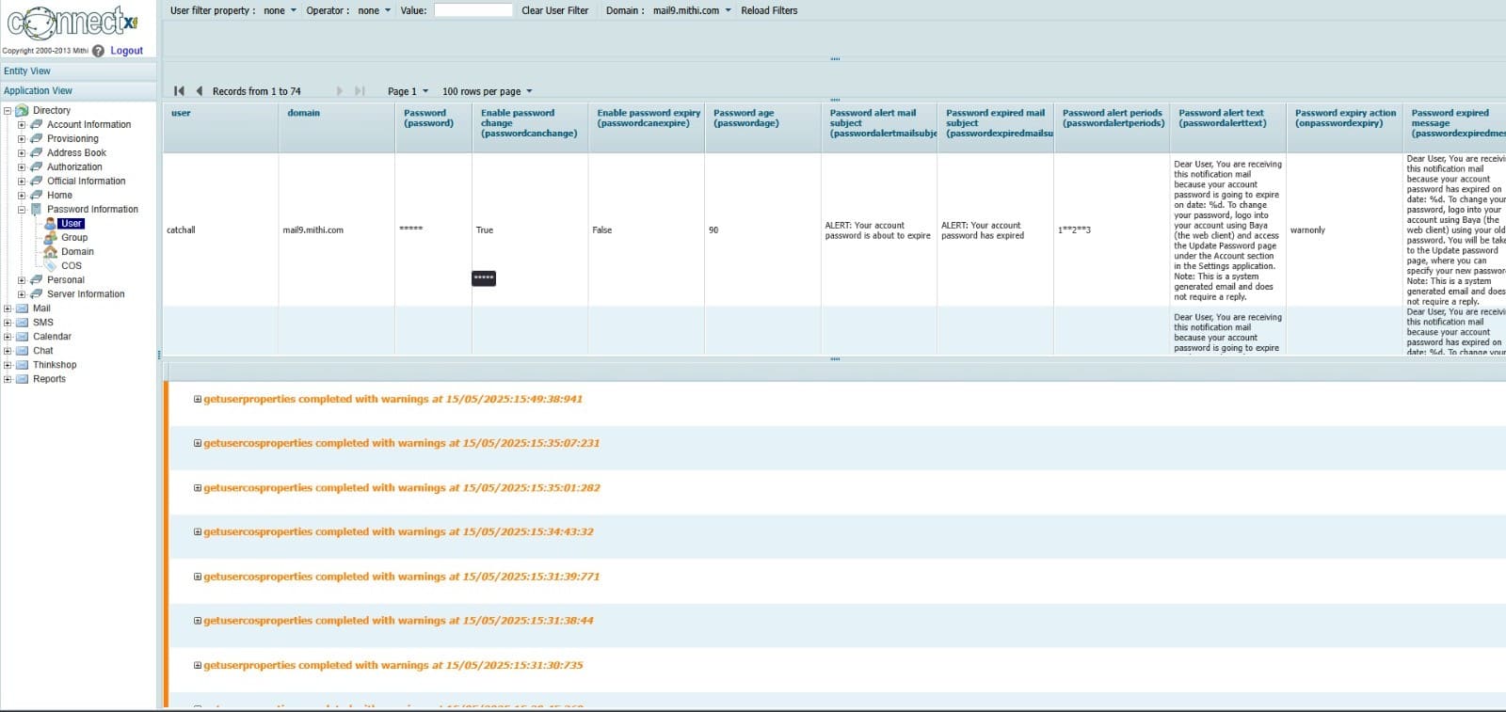Select the Domain house icon in tree
Screen dimensions: 1506x712
tap(51, 252)
